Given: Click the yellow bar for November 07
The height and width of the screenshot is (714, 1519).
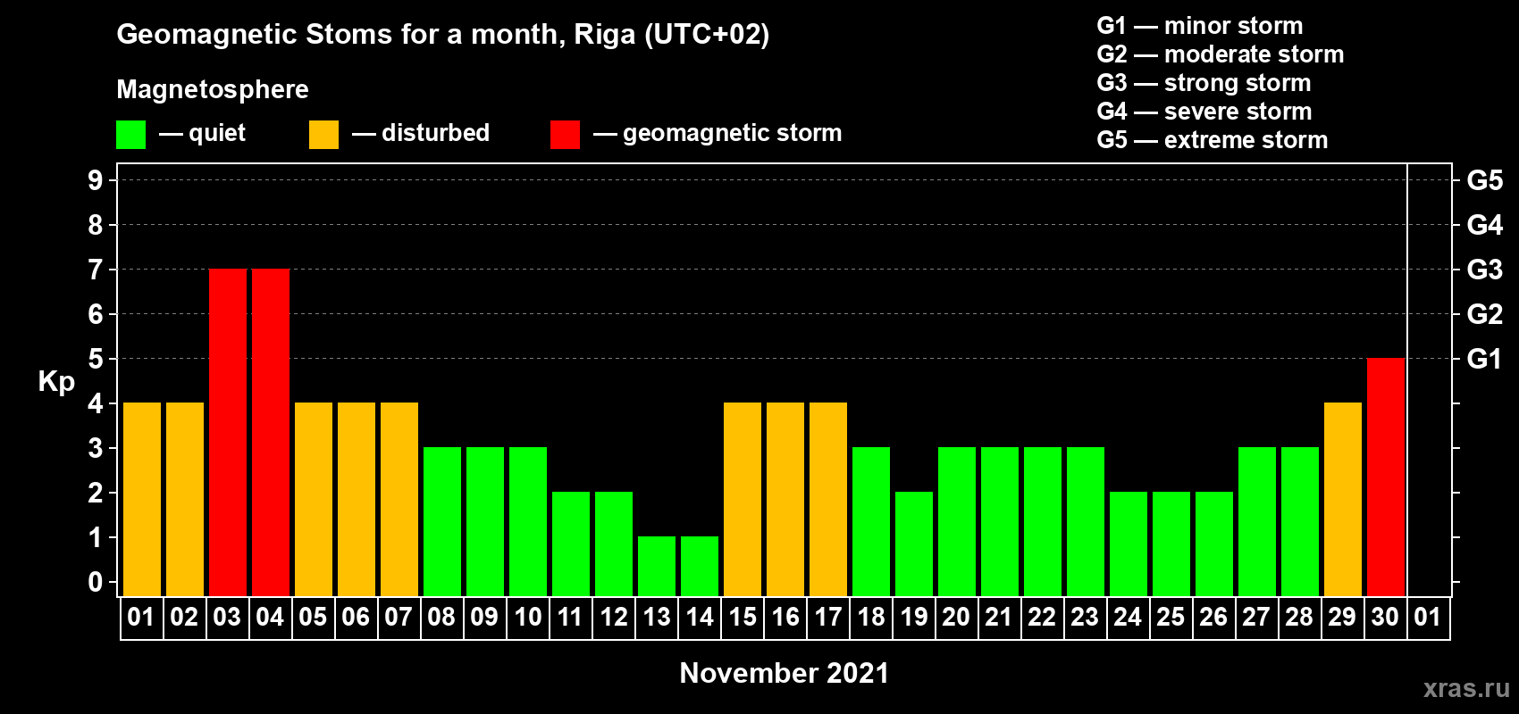Looking at the screenshot, I should coord(399,499).
